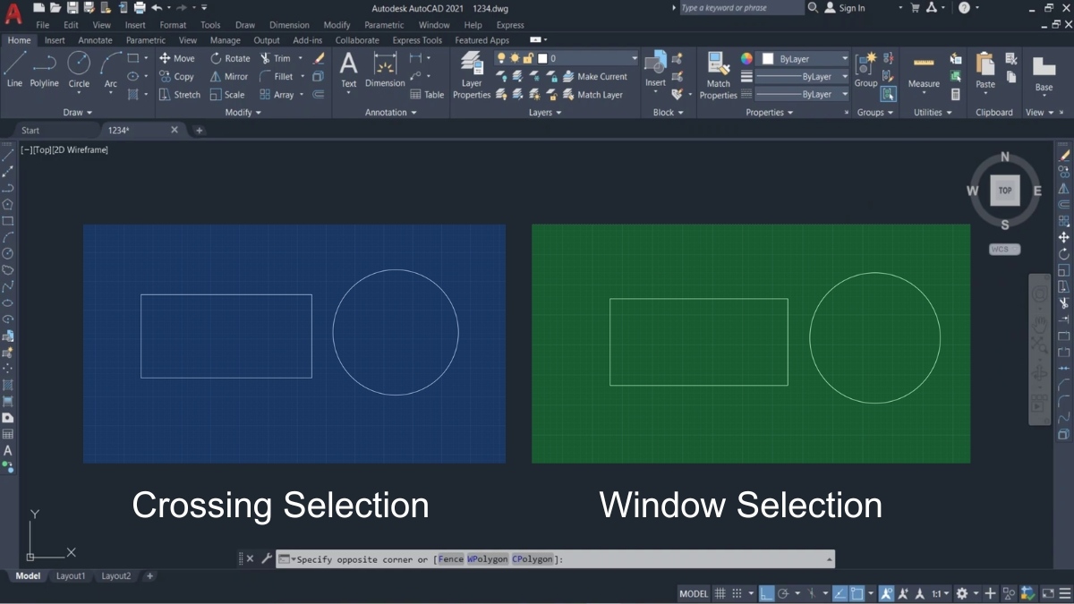
Task: Toggle Ortho mode in status bar
Action: click(766, 593)
